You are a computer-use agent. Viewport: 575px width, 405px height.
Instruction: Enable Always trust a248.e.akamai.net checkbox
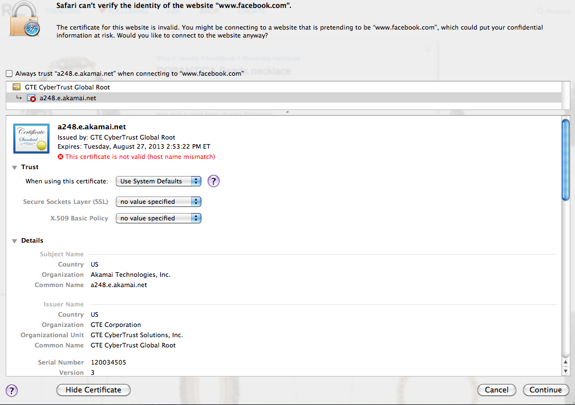click(9, 73)
